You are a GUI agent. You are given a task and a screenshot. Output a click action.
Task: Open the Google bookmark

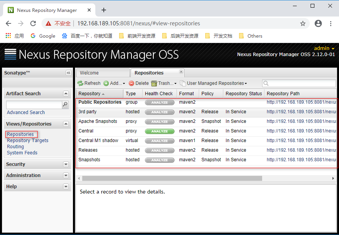pyautogui.click(x=43, y=36)
